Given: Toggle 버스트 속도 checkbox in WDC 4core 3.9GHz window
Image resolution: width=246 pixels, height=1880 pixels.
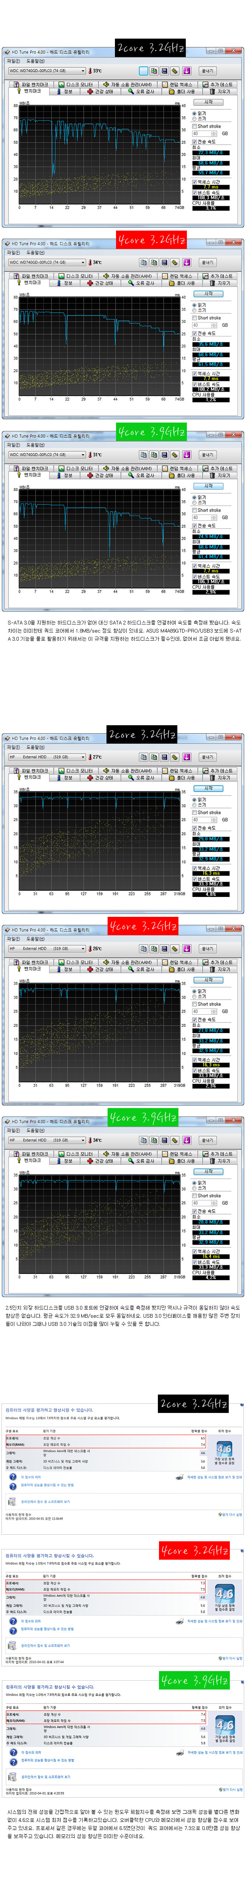Looking at the screenshot, I should 206,576.
